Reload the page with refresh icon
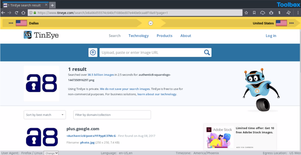Screen dimensions: 301x155 pyautogui.click(x=16, y=13)
